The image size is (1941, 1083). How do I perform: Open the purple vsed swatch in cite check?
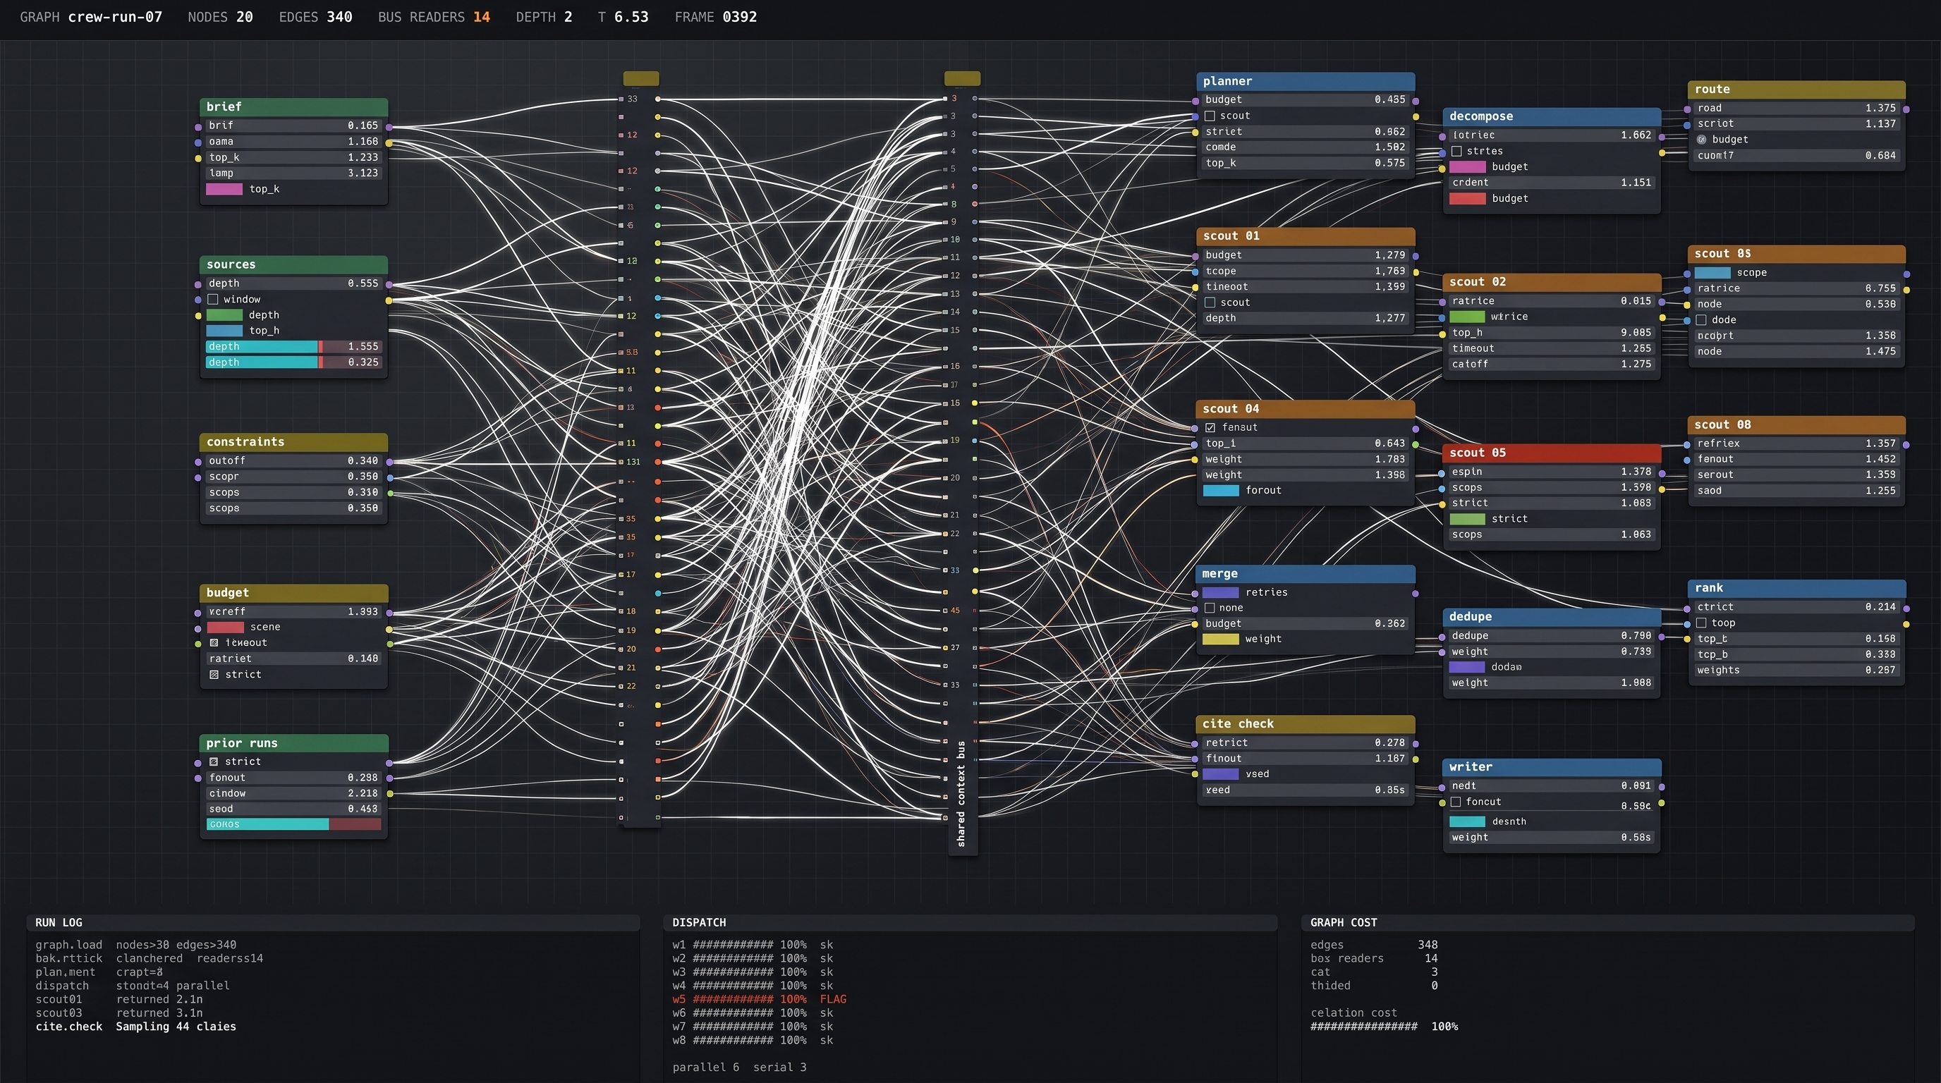coord(1221,774)
